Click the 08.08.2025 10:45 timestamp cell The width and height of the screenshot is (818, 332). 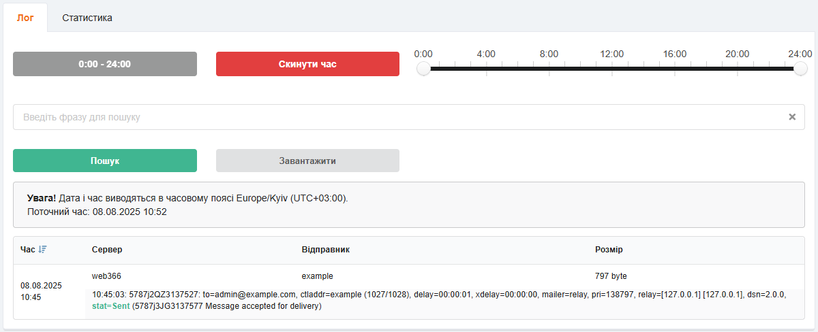41,291
